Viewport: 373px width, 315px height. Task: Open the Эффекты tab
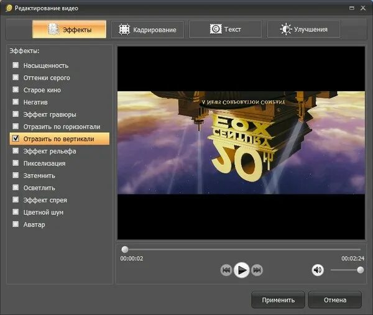pos(69,29)
